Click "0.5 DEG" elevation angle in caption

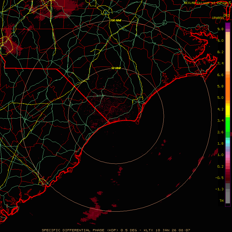[x=129, y=230]
